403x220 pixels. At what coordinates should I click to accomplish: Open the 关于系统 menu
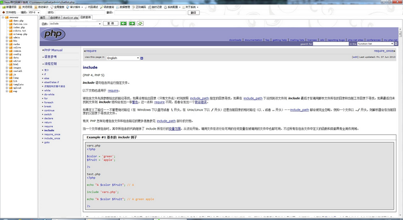coord(190,7)
